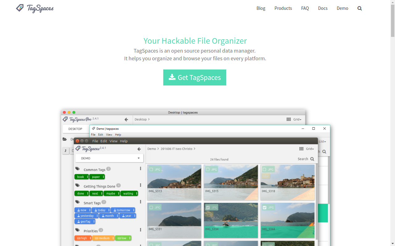Click the small tag icon in Demo | tagspaces titlebar

[94, 129]
